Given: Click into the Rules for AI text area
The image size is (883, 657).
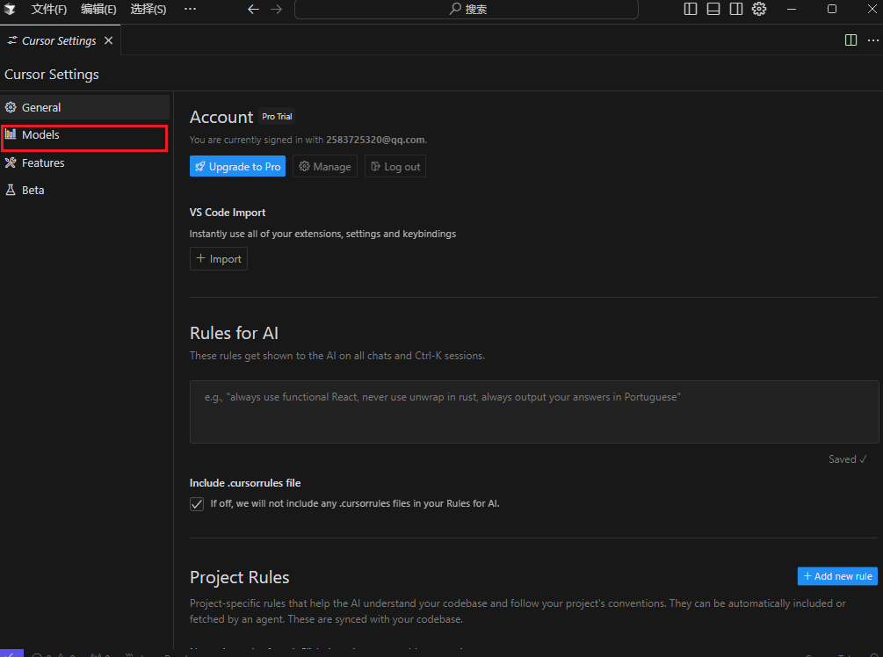Looking at the screenshot, I should tap(534, 412).
